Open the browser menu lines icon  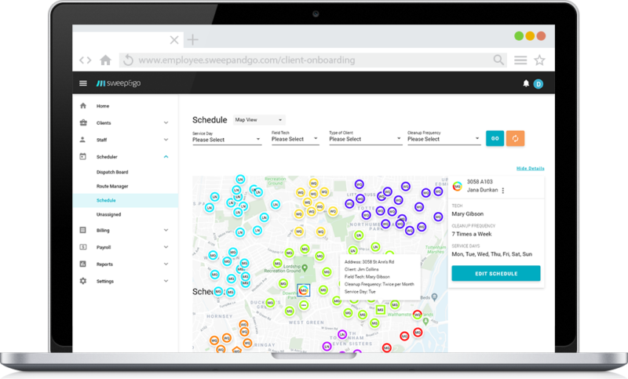520,60
